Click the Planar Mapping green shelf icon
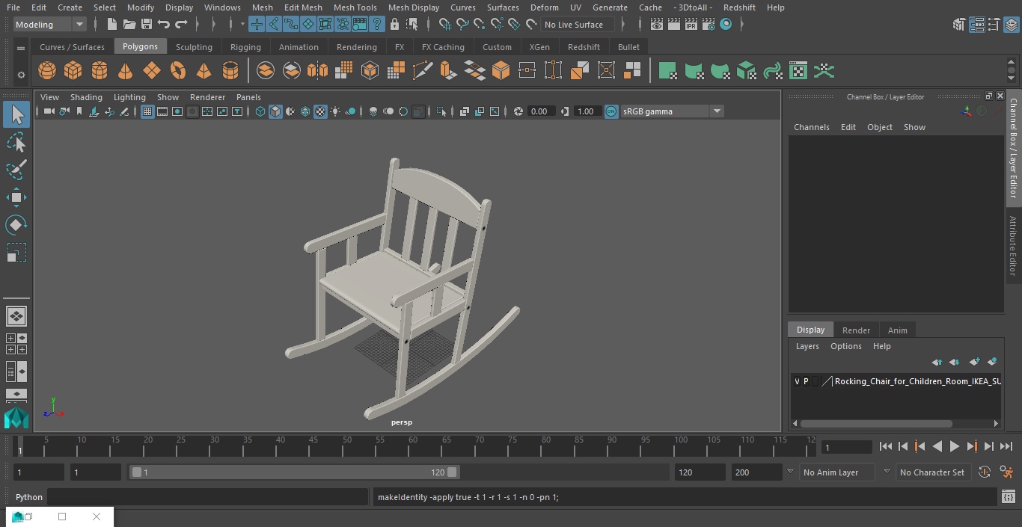 coord(667,71)
